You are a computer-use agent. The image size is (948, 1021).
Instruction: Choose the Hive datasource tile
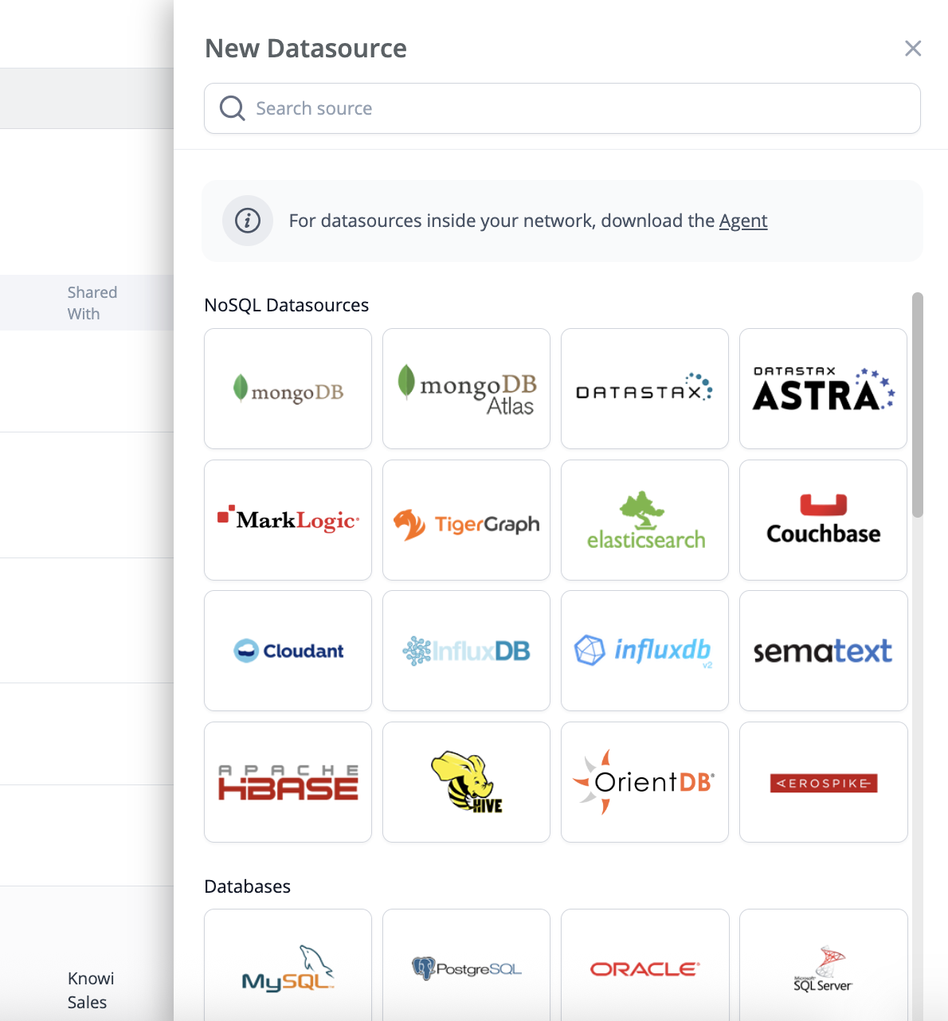pyautogui.click(x=466, y=782)
